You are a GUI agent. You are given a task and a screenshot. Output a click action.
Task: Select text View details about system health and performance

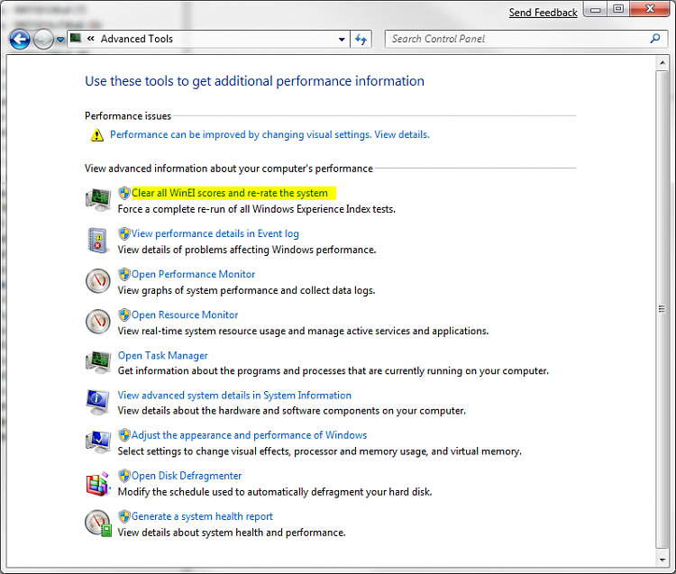point(232,533)
